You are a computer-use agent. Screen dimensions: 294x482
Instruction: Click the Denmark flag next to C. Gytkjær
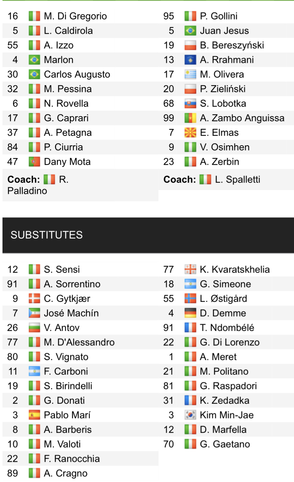pyautogui.click(x=34, y=299)
